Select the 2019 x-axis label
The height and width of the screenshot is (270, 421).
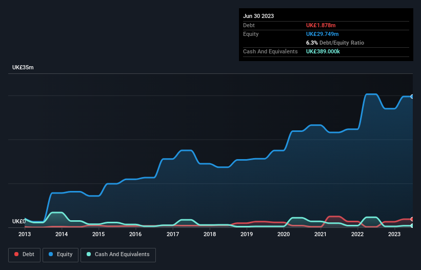click(247, 234)
